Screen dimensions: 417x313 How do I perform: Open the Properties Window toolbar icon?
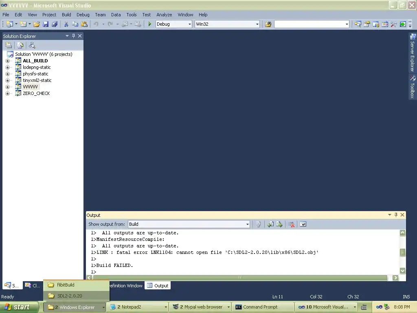(367, 24)
